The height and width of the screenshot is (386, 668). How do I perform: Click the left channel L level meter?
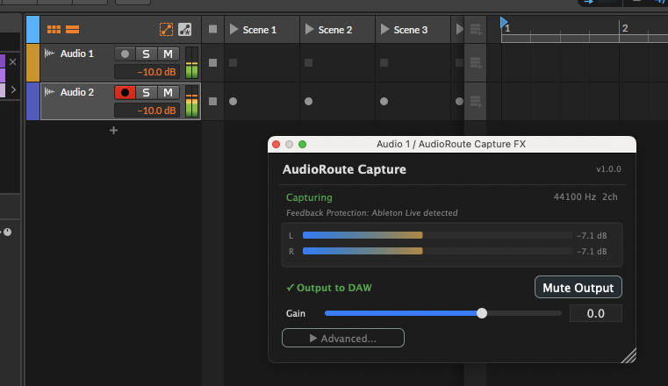(437, 235)
